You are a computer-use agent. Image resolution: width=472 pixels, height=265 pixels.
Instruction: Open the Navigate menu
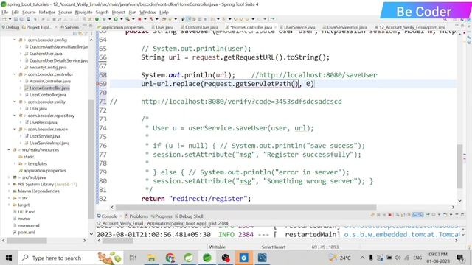[x=83, y=12]
